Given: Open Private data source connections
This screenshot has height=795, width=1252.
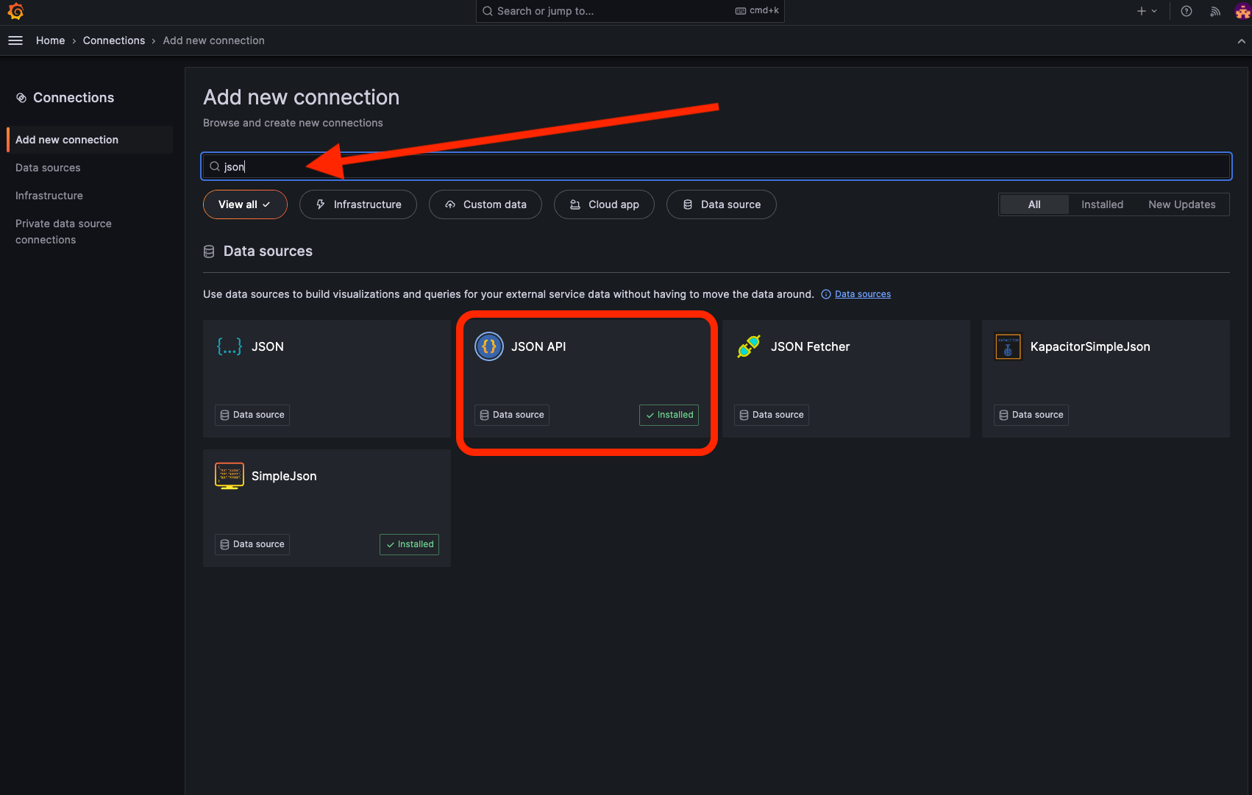Looking at the screenshot, I should [x=63, y=232].
